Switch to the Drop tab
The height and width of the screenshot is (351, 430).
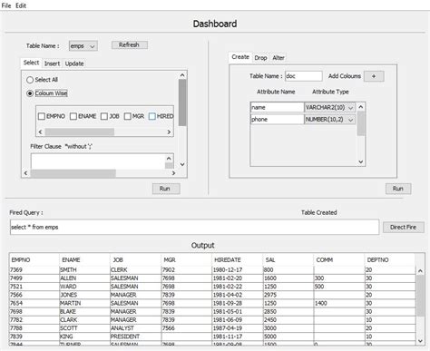(260, 58)
